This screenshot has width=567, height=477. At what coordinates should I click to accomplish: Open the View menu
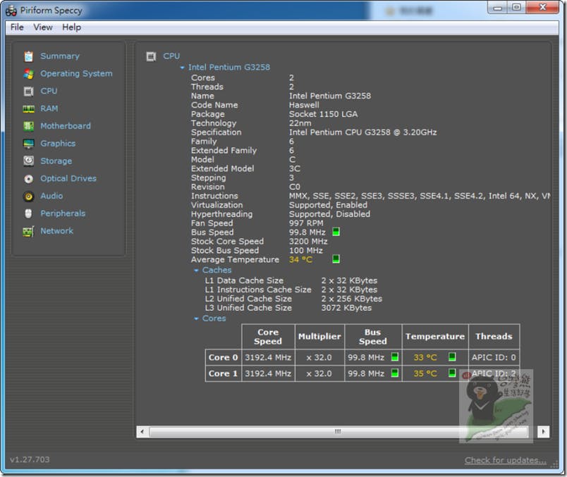click(x=43, y=27)
